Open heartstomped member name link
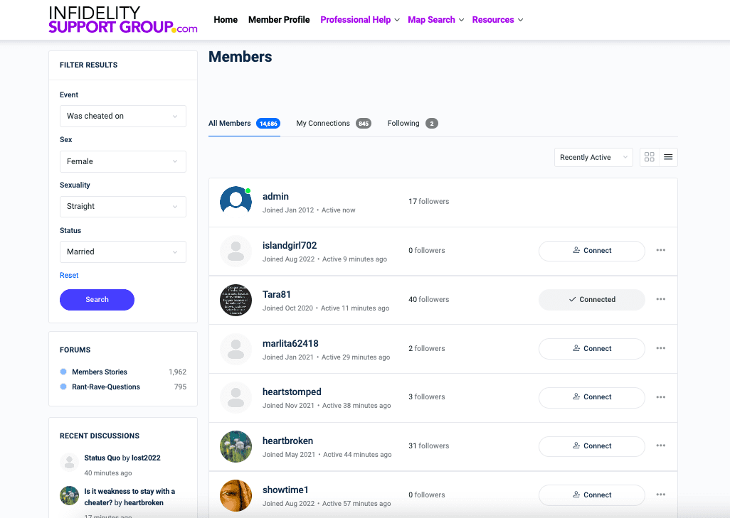Screen dimensions: 730x518 [292, 392]
